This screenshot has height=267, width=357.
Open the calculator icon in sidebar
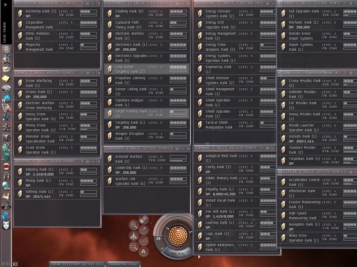click(6, 157)
